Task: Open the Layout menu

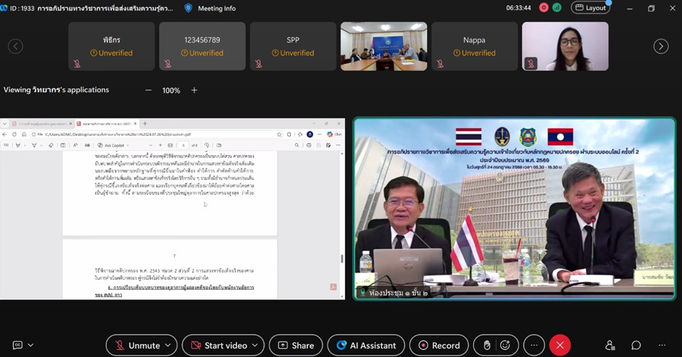Action: tap(590, 8)
